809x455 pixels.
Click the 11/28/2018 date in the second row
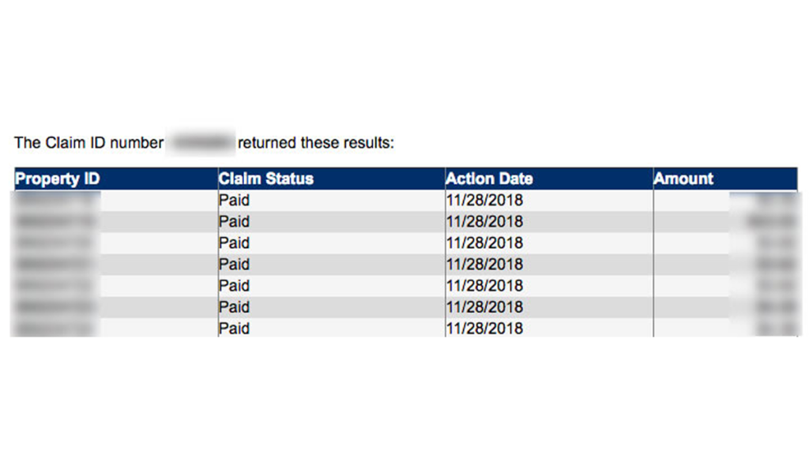pos(484,222)
